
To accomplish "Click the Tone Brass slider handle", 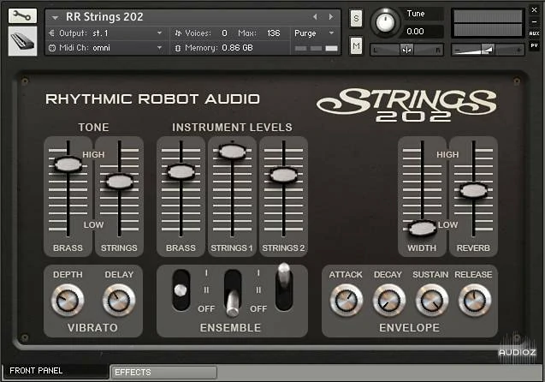I will (68, 164).
